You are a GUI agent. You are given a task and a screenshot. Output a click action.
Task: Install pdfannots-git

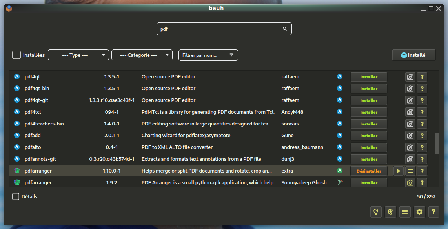point(369,159)
